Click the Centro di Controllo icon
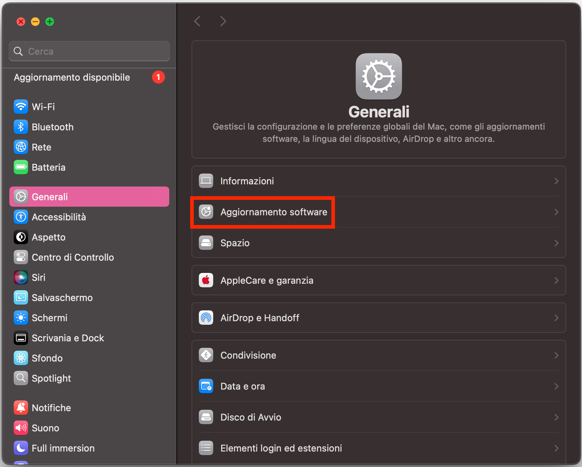 21,257
